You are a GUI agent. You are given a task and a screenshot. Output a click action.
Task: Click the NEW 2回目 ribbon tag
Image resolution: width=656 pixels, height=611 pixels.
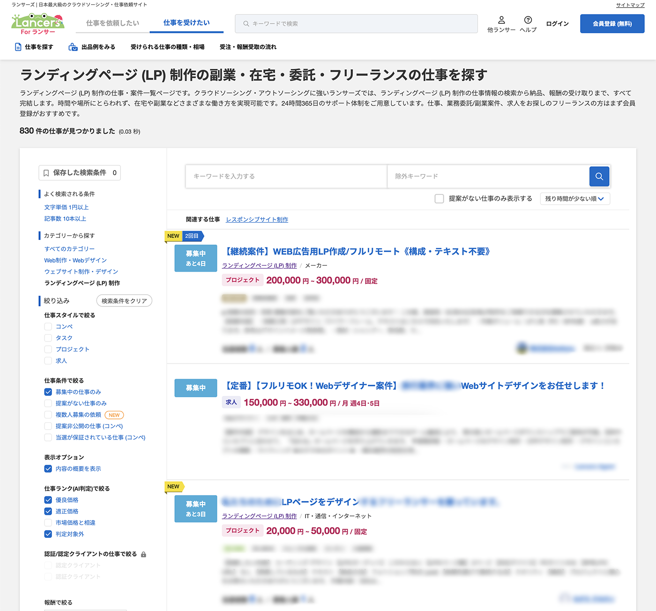[x=185, y=236]
